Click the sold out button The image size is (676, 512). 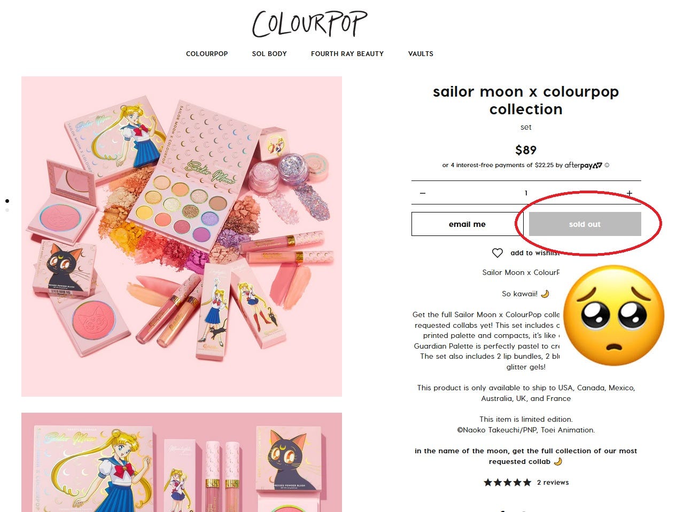(585, 224)
